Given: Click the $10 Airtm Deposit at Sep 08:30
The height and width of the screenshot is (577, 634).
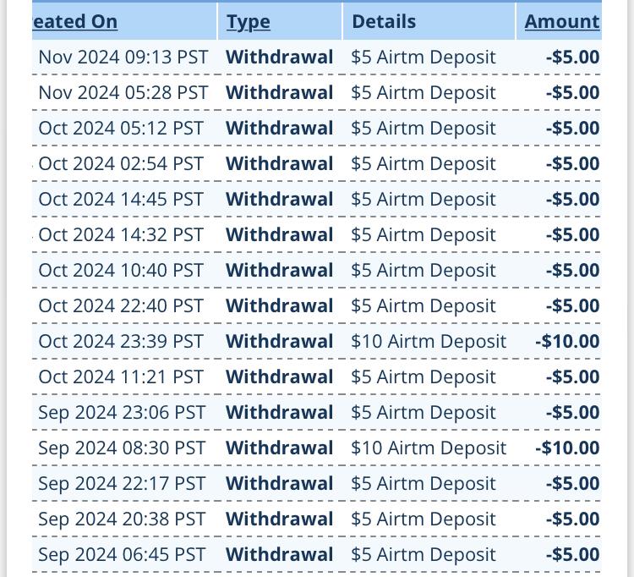Looking at the screenshot, I should 429,448.
